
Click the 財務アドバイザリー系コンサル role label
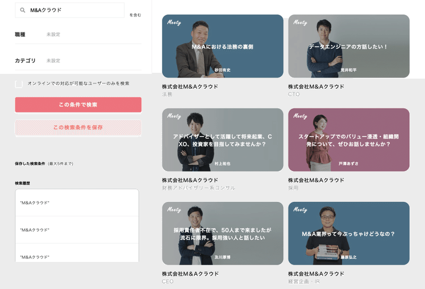click(198, 188)
